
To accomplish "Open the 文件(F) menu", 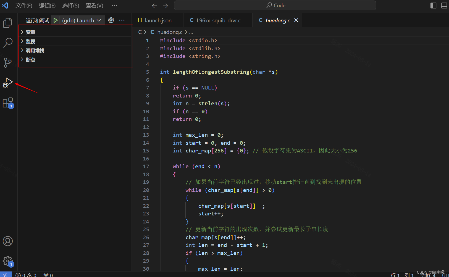I will pyautogui.click(x=24, y=5).
